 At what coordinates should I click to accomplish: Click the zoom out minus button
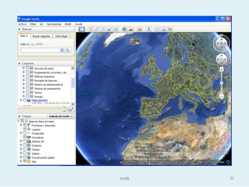click(x=222, y=96)
